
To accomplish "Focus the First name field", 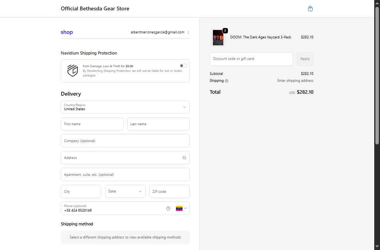I will click(x=92, y=124).
